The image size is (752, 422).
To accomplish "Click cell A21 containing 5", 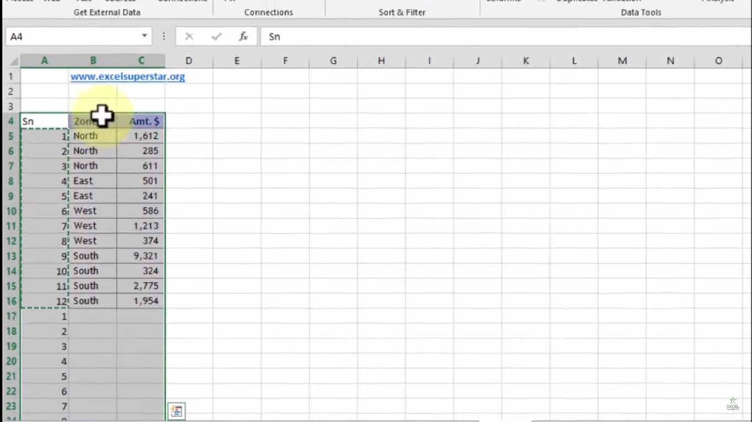I will pos(45,376).
